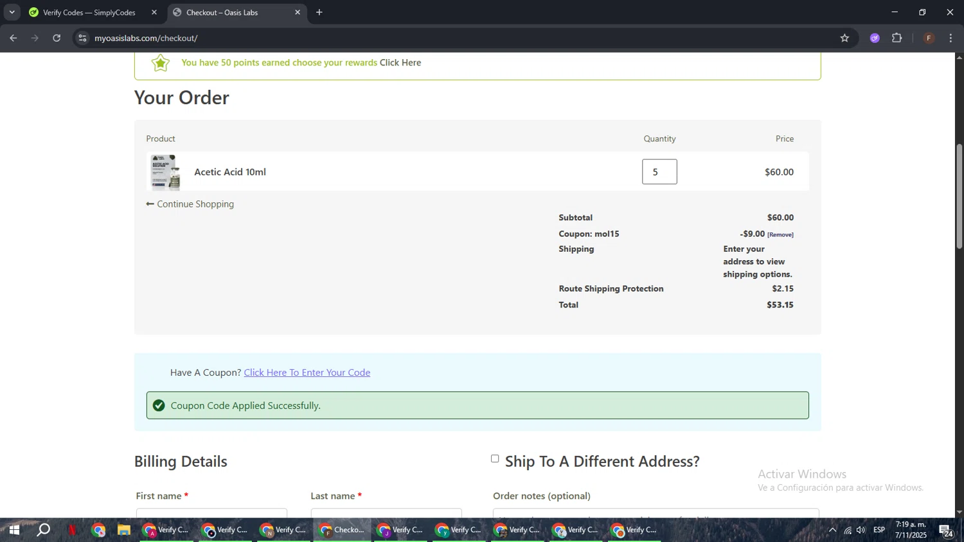Image resolution: width=964 pixels, height=542 pixels.
Task: Switch to Verify C... window with Y badge
Action: [460, 530]
